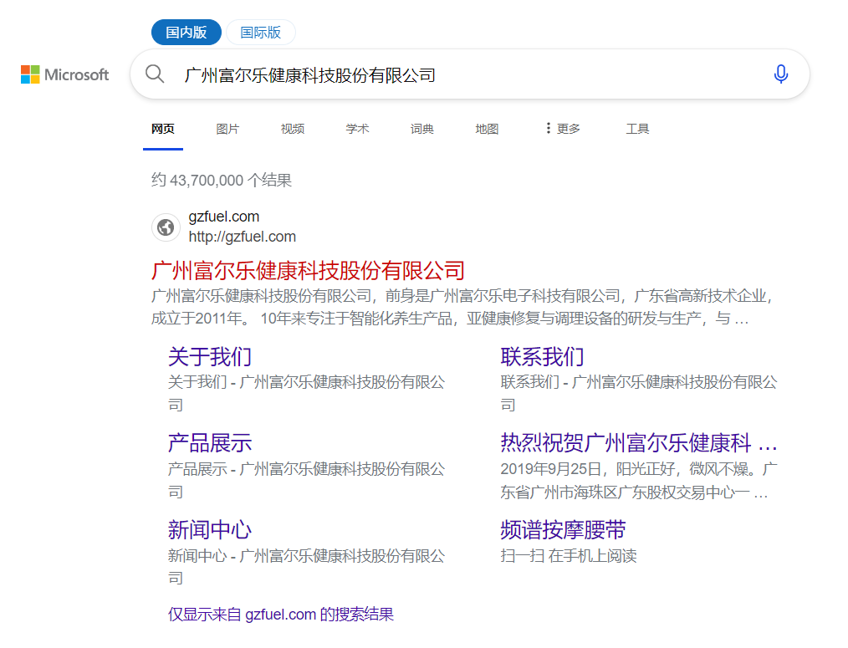Start voice search with the microphone icon
The image size is (848, 648).
[780, 74]
